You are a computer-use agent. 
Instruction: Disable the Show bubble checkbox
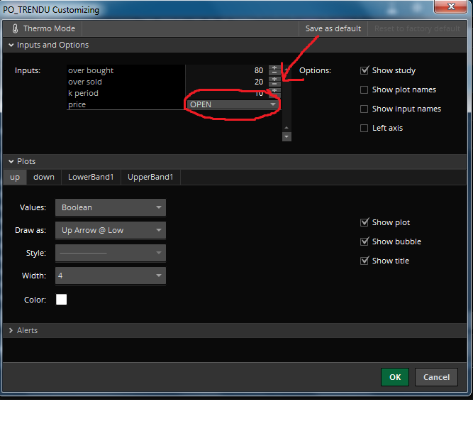pos(365,241)
